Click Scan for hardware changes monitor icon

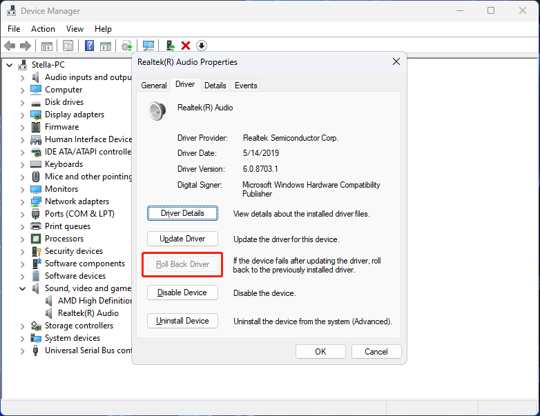pos(148,46)
